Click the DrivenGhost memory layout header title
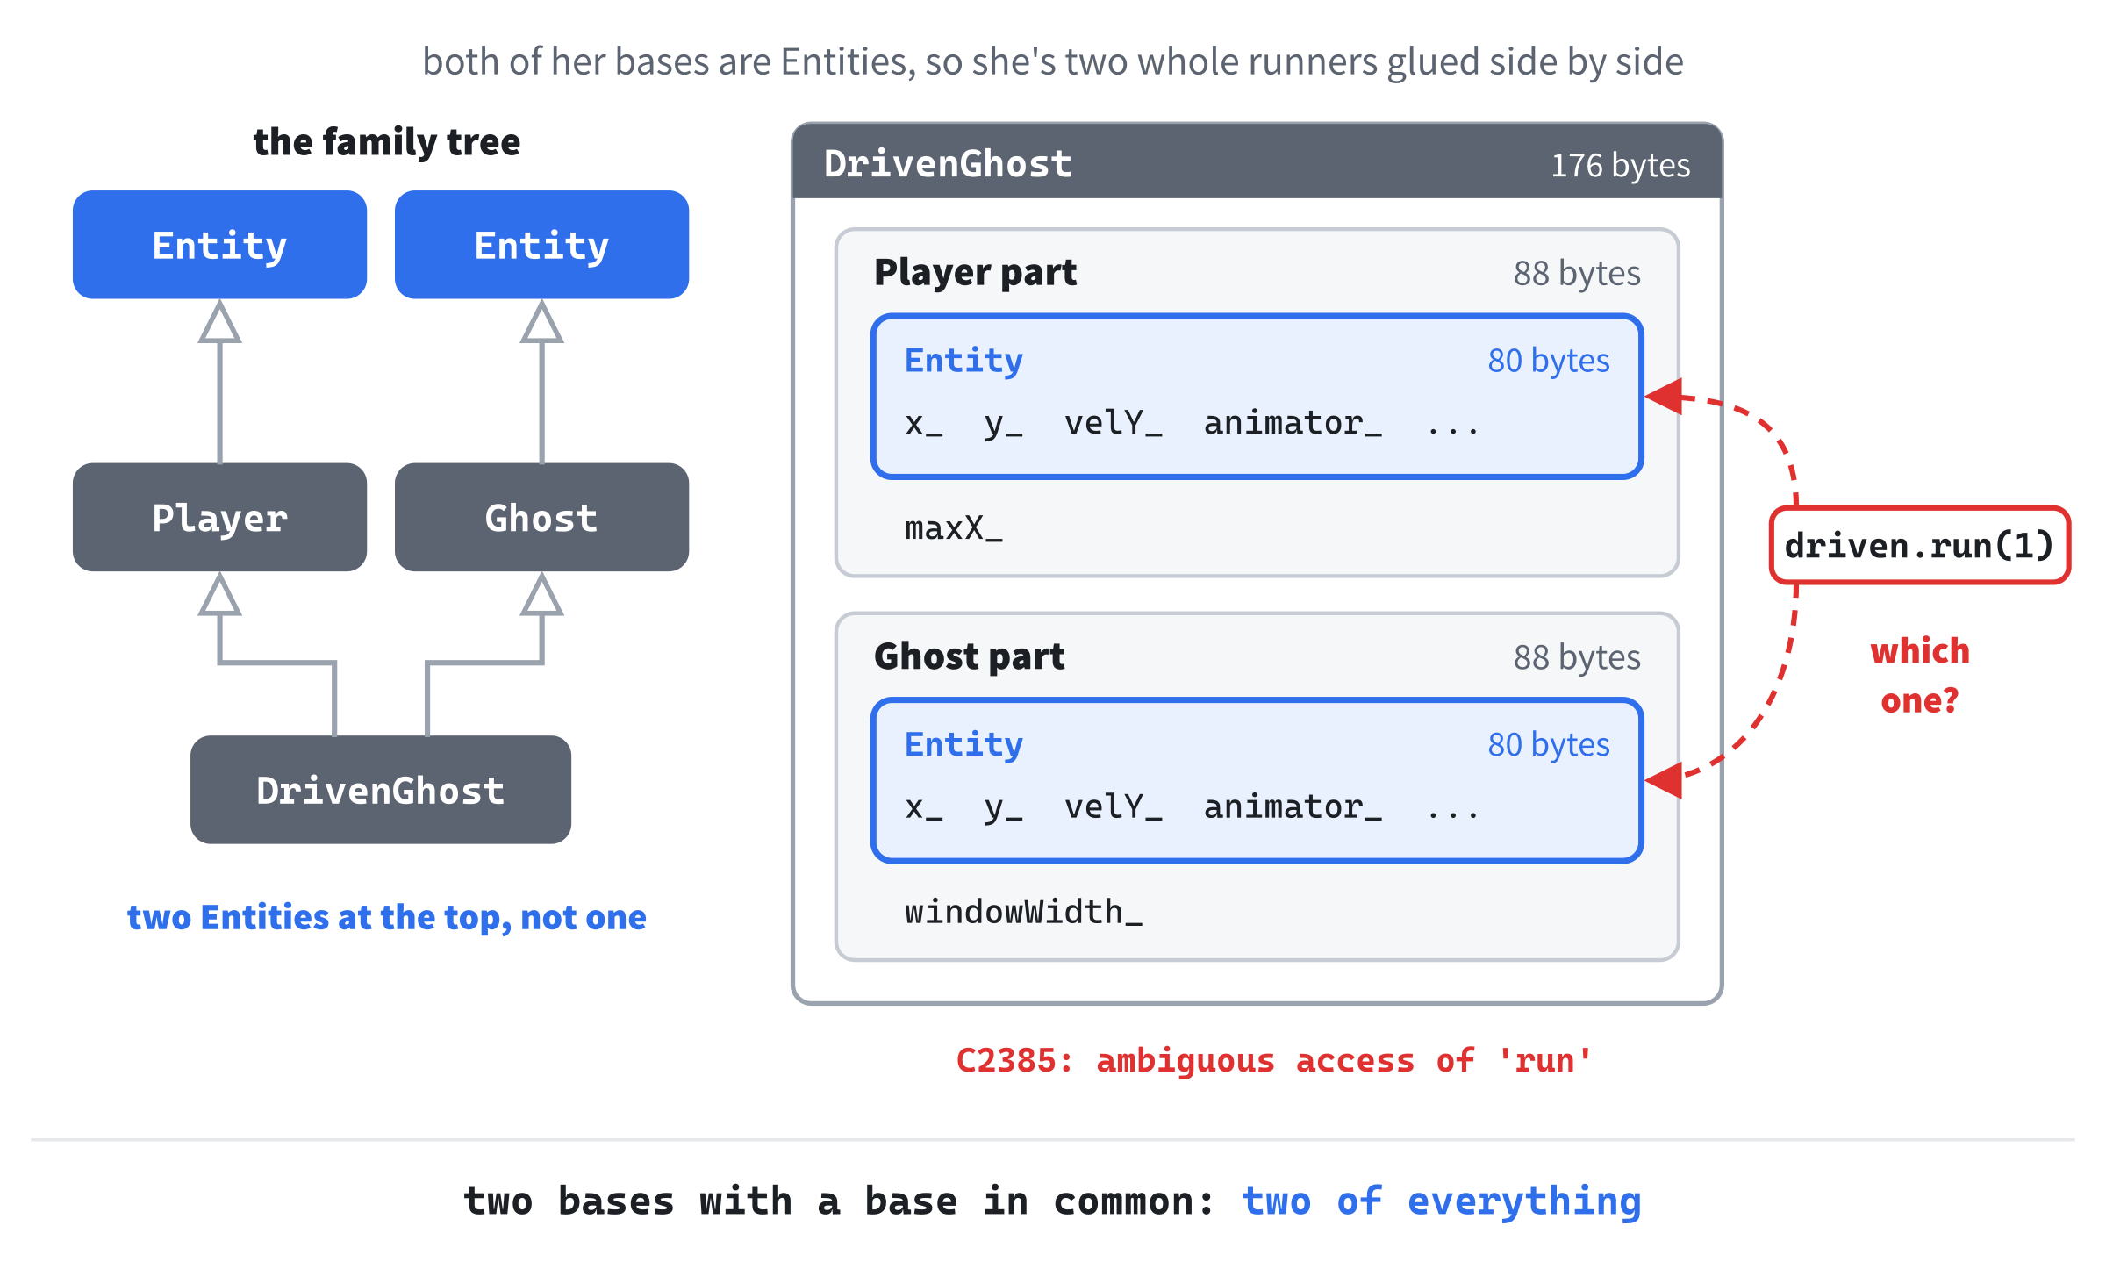This screenshot has width=2106, height=1276. [948, 164]
